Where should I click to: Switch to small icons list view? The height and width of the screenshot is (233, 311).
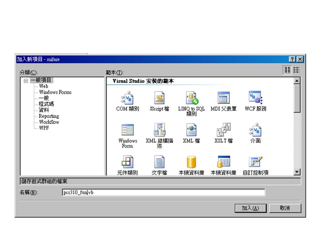[x=296, y=70]
